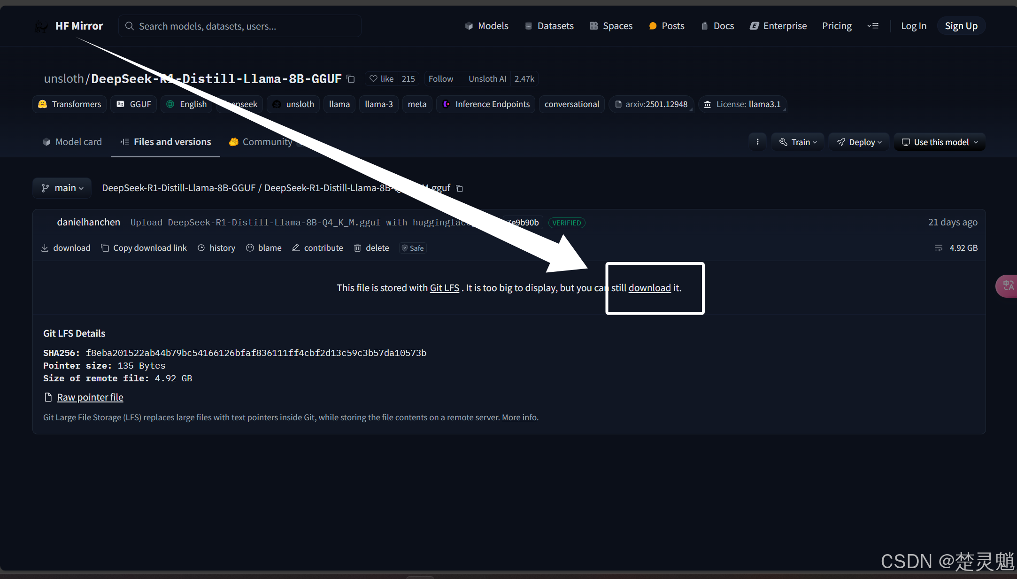Screen dimensions: 1017x579
Task: Open the Train dropdown
Action: click(x=798, y=142)
